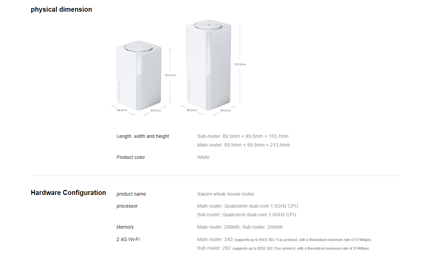Click the 2.4G Wi-Fi label

128,239
